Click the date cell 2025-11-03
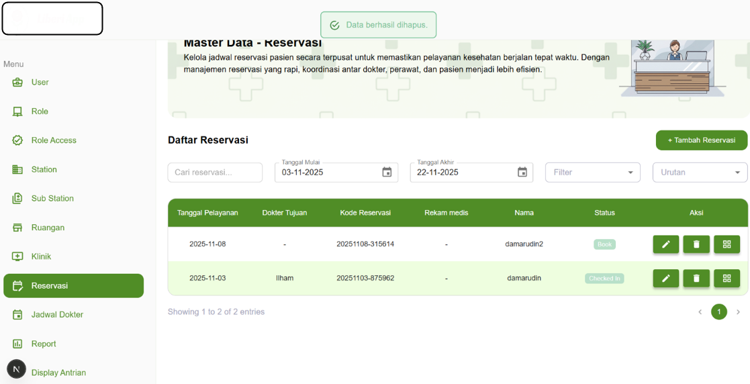 [x=207, y=278]
